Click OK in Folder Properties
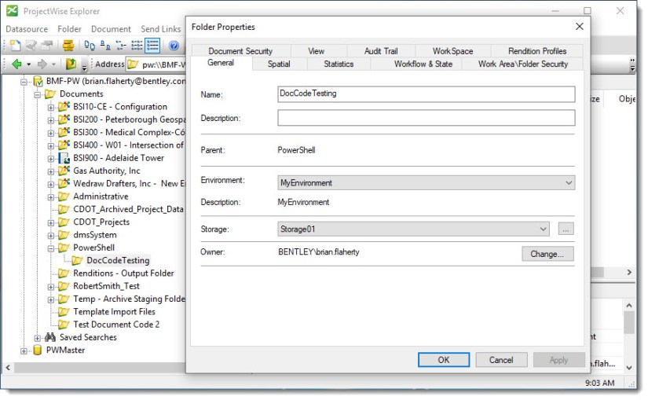Screen dimensions: 648x400 pos(444,360)
